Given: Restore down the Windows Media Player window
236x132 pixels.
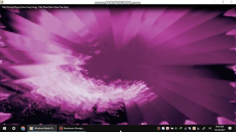Looking at the screenshot, I should click(223, 2).
